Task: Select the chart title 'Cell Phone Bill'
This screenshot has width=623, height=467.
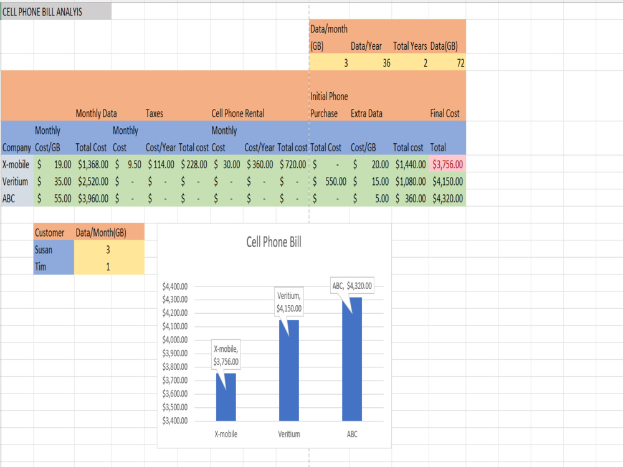Action: [x=273, y=242]
